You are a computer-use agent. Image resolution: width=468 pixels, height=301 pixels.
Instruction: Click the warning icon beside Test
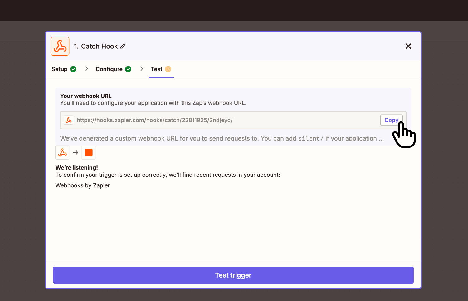click(x=168, y=69)
